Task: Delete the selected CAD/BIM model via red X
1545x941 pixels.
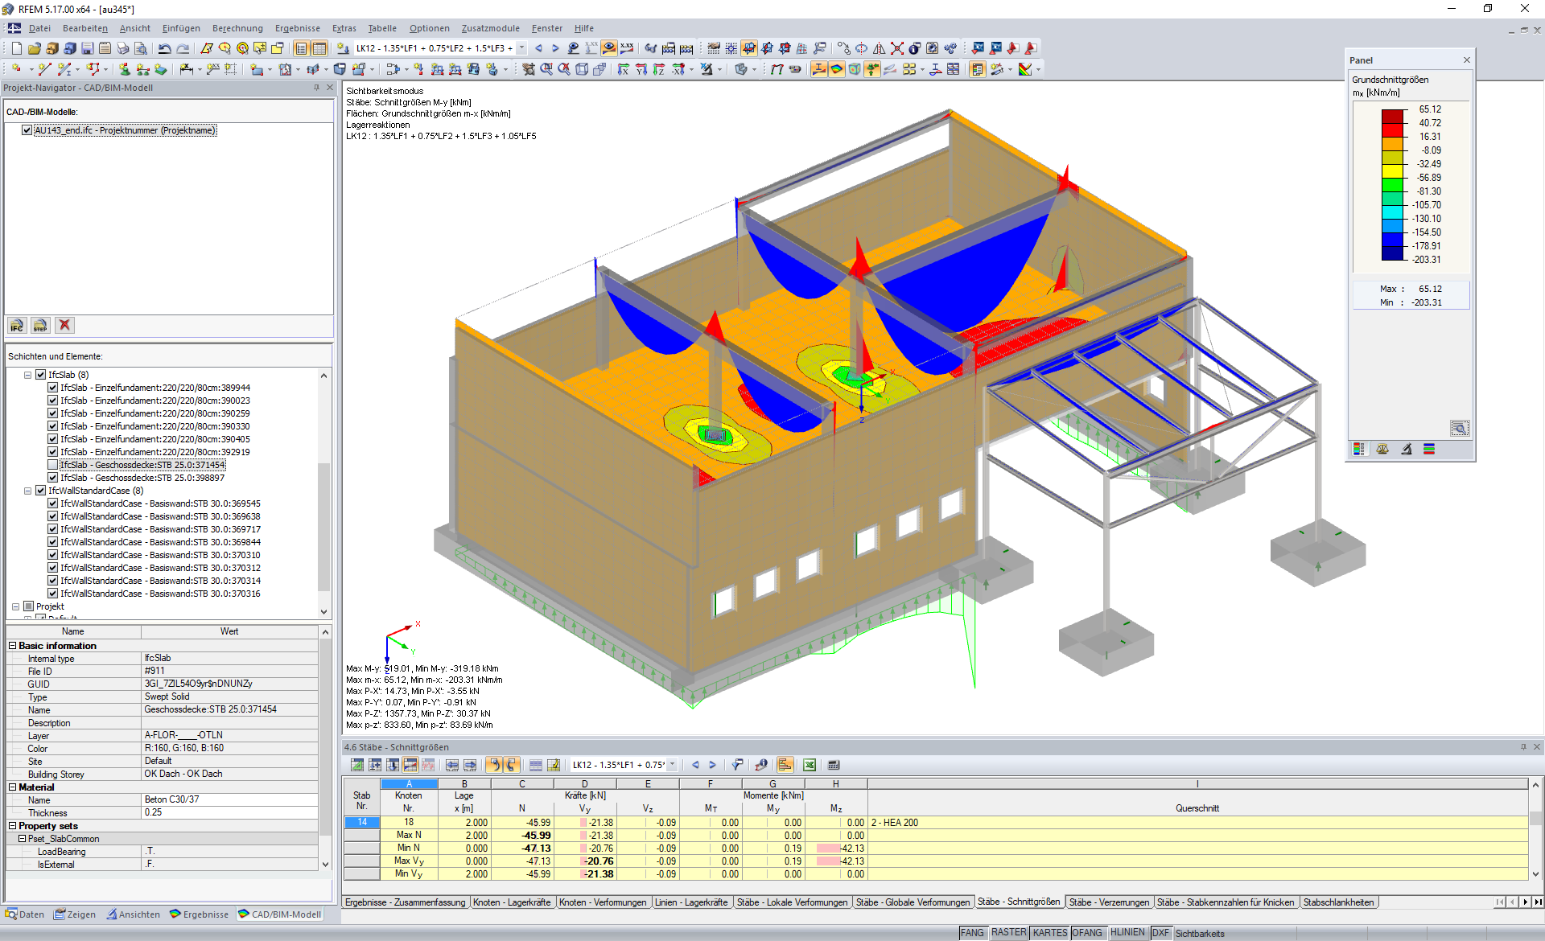Action: point(64,326)
